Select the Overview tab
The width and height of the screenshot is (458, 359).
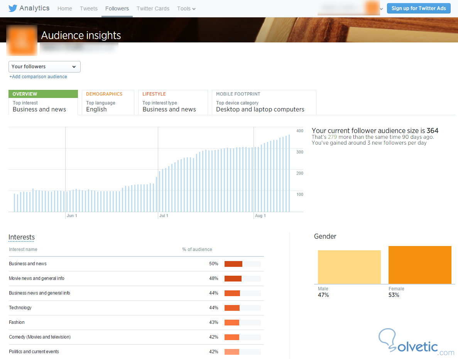(43, 102)
